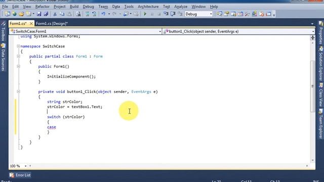The image size is (324, 182).
Task: Open Solution Explorer from the toolbar icon
Action: tap(219, 14)
